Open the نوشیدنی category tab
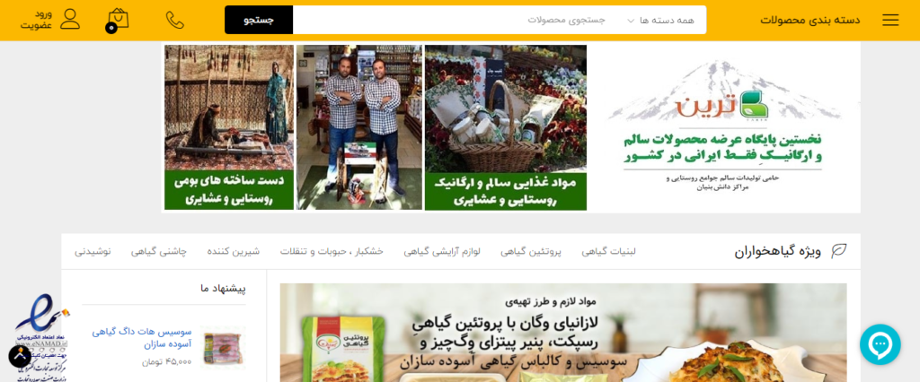The width and height of the screenshot is (920, 382). point(93,251)
